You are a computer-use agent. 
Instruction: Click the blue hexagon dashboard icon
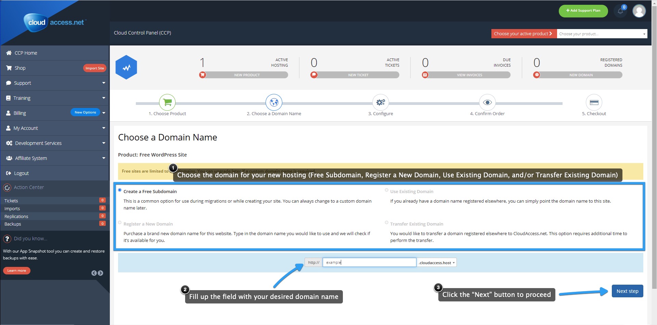pyautogui.click(x=126, y=67)
